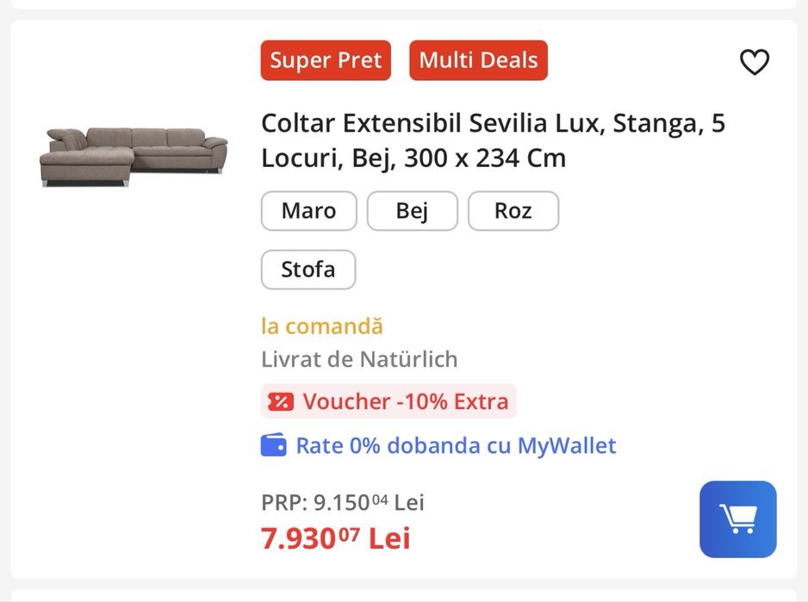
Task: Pick the Roz color variant
Action: tap(513, 211)
